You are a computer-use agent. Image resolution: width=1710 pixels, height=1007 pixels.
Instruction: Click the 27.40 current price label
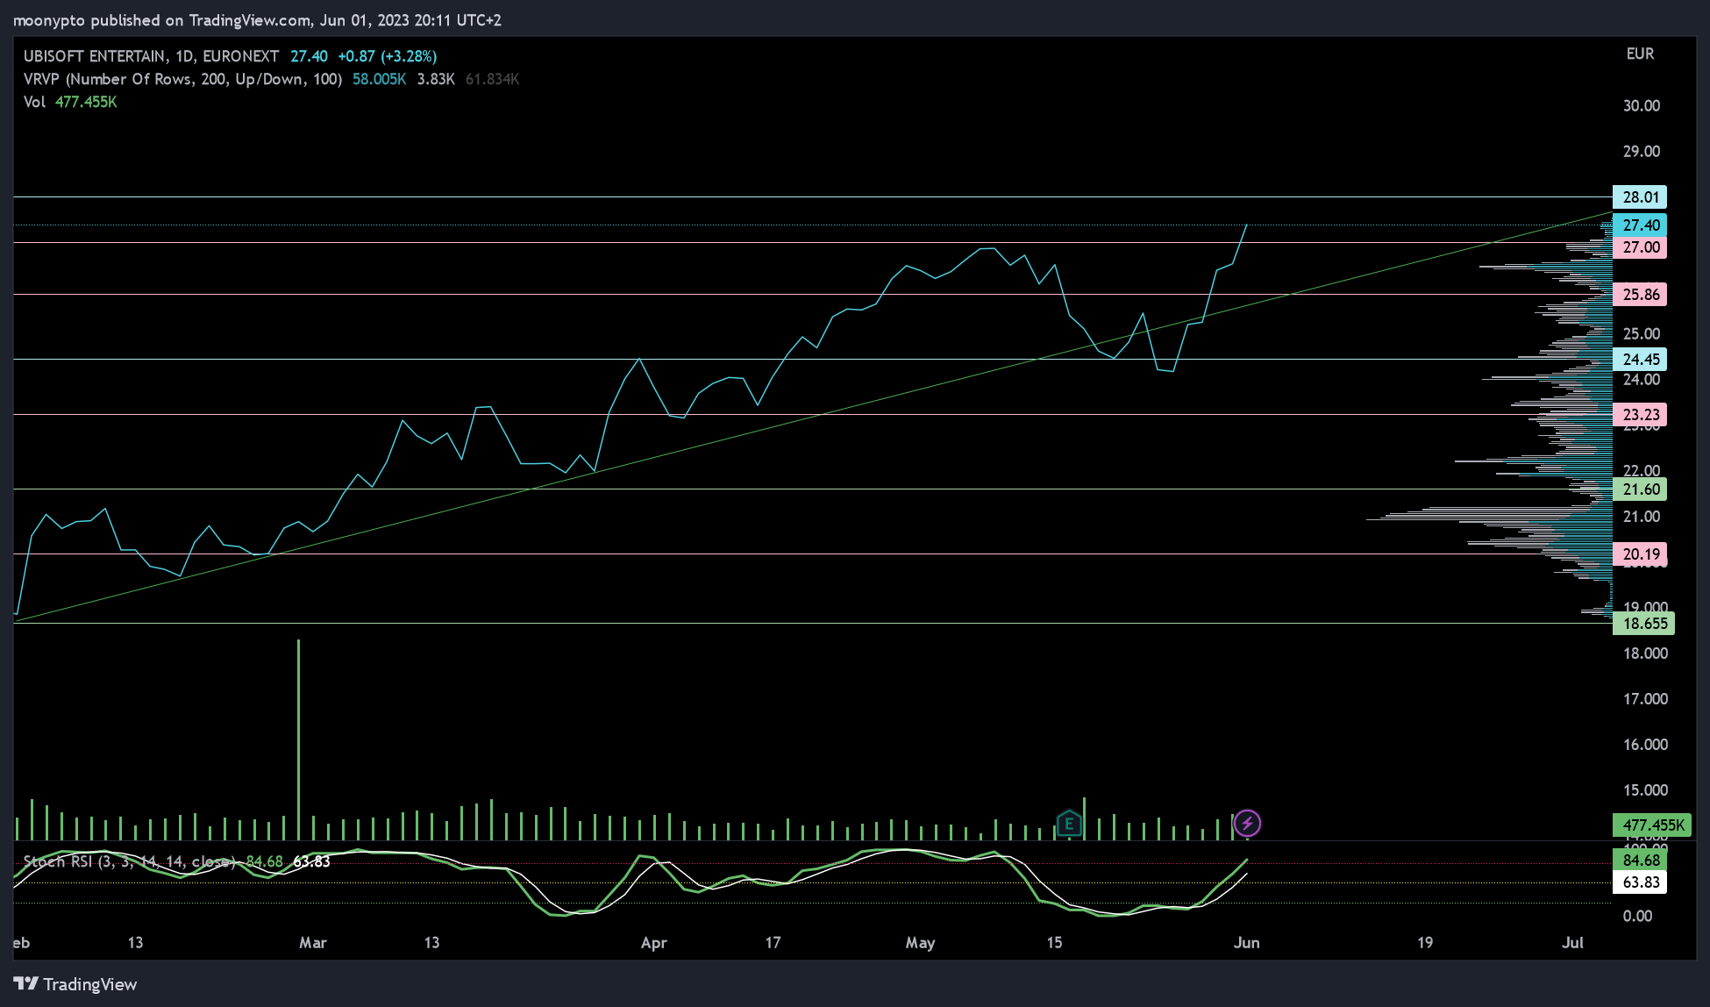(1640, 225)
